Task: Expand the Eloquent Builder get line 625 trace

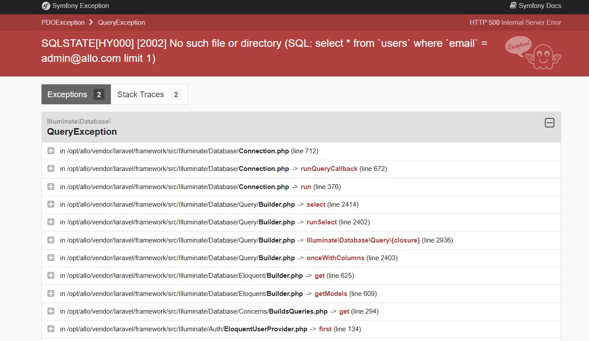Action: point(51,276)
